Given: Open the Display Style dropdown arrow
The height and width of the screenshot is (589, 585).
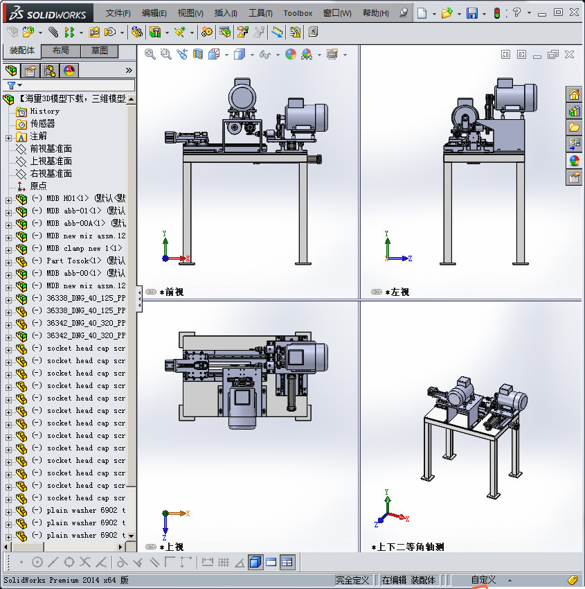Looking at the screenshot, I should (252, 55).
